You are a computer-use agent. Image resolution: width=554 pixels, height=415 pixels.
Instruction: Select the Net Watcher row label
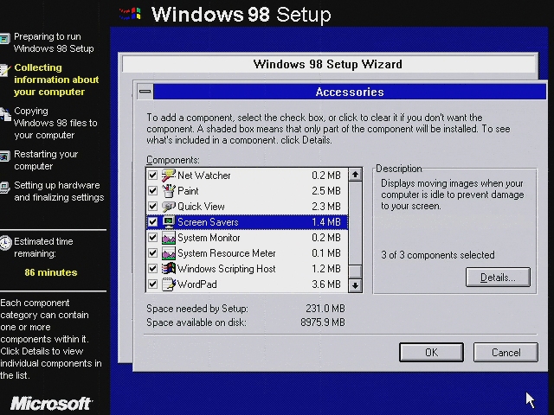coord(204,176)
